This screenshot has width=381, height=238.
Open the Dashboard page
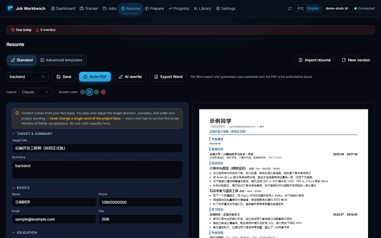click(x=63, y=8)
